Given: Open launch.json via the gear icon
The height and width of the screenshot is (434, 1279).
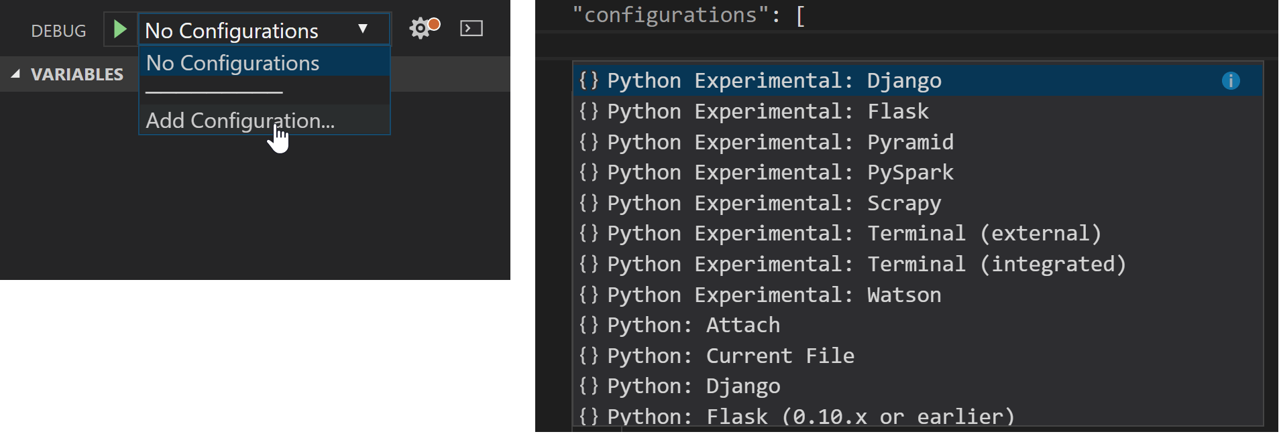Looking at the screenshot, I should [x=421, y=28].
